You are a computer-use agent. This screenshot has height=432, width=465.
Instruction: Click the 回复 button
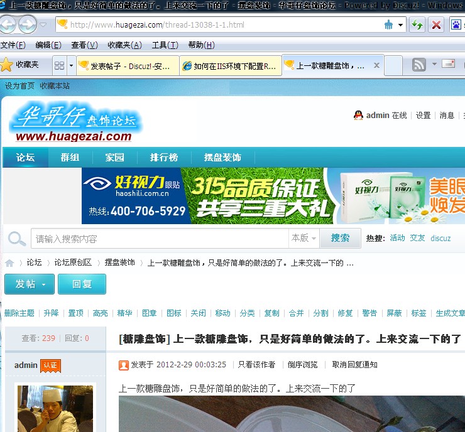pos(82,284)
